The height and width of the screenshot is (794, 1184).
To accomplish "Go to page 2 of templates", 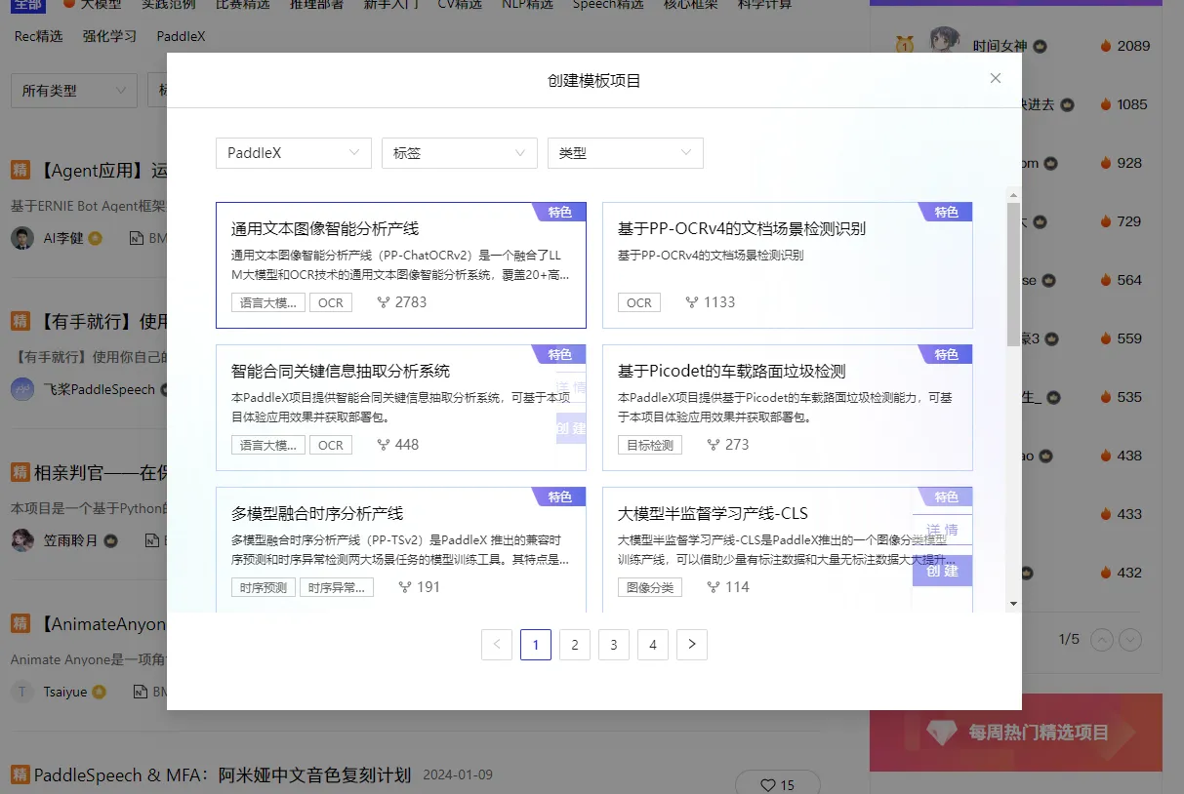I will [575, 645].
